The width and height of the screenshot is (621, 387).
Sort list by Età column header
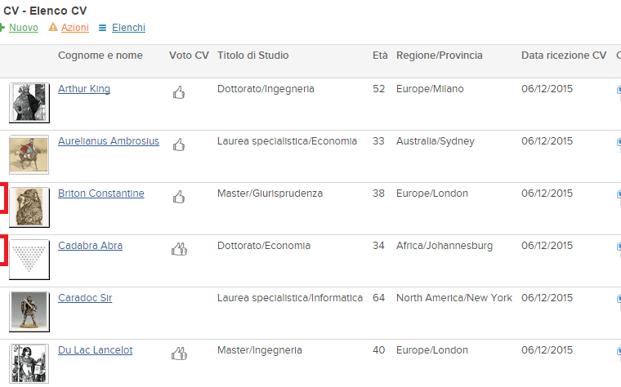click(x=379, y=56)
